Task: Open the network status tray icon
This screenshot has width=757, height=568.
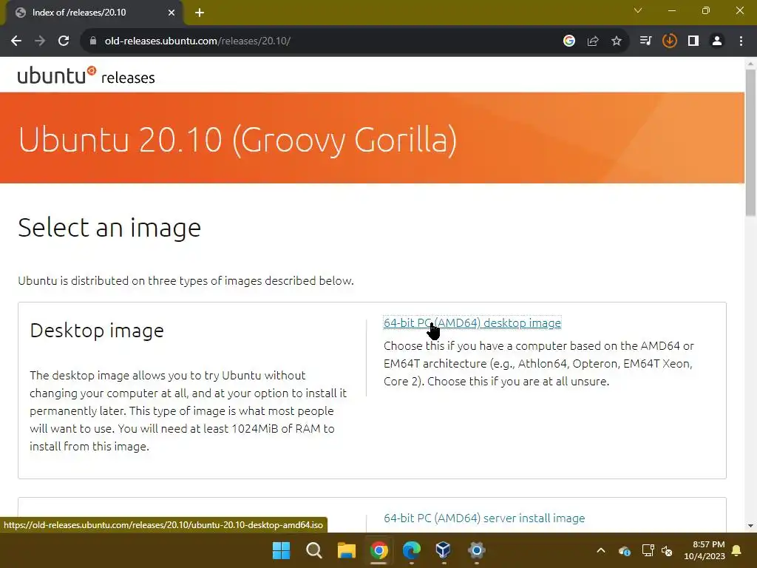Action: (x=648, y=550)
